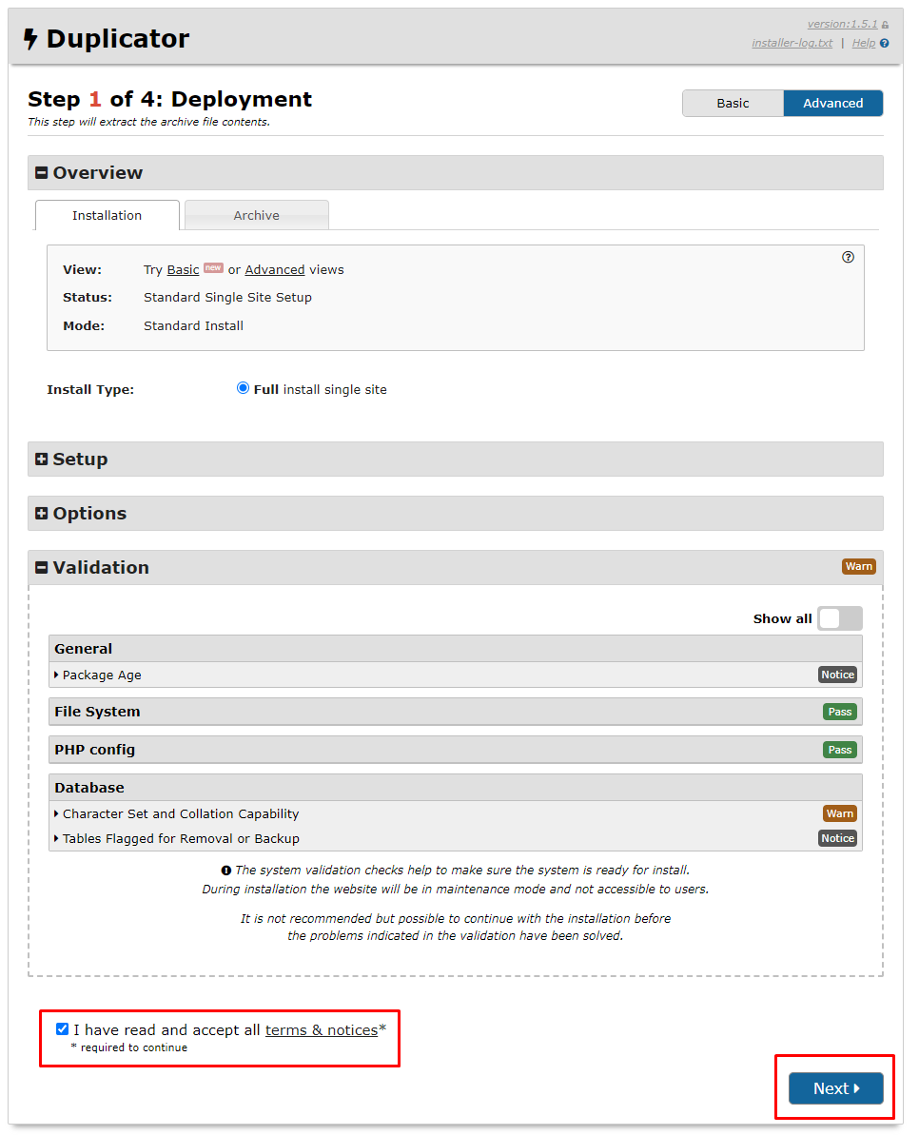This screenshot has height=1135, width=919.
Task: Click the PHP config validation header
Action: (x=455, y=750)
